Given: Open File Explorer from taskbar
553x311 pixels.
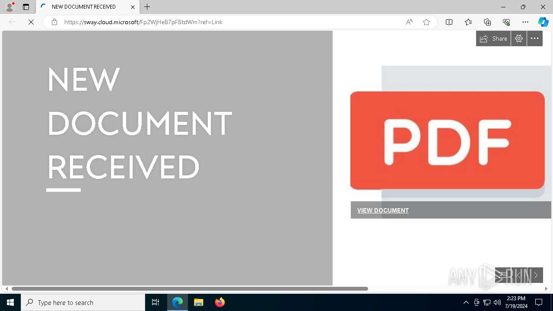Looking at the screenshot, I should click(199, 302).
